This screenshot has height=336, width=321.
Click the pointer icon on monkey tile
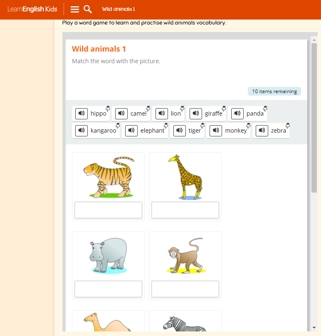point(248,126)
